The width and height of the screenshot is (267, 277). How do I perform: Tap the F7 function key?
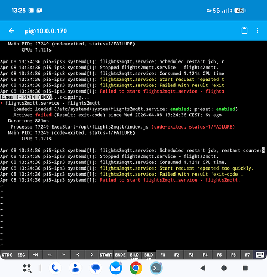248,255
